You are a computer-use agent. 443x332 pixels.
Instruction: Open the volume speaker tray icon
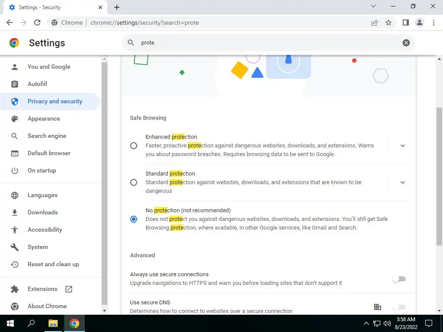point(387,323)
